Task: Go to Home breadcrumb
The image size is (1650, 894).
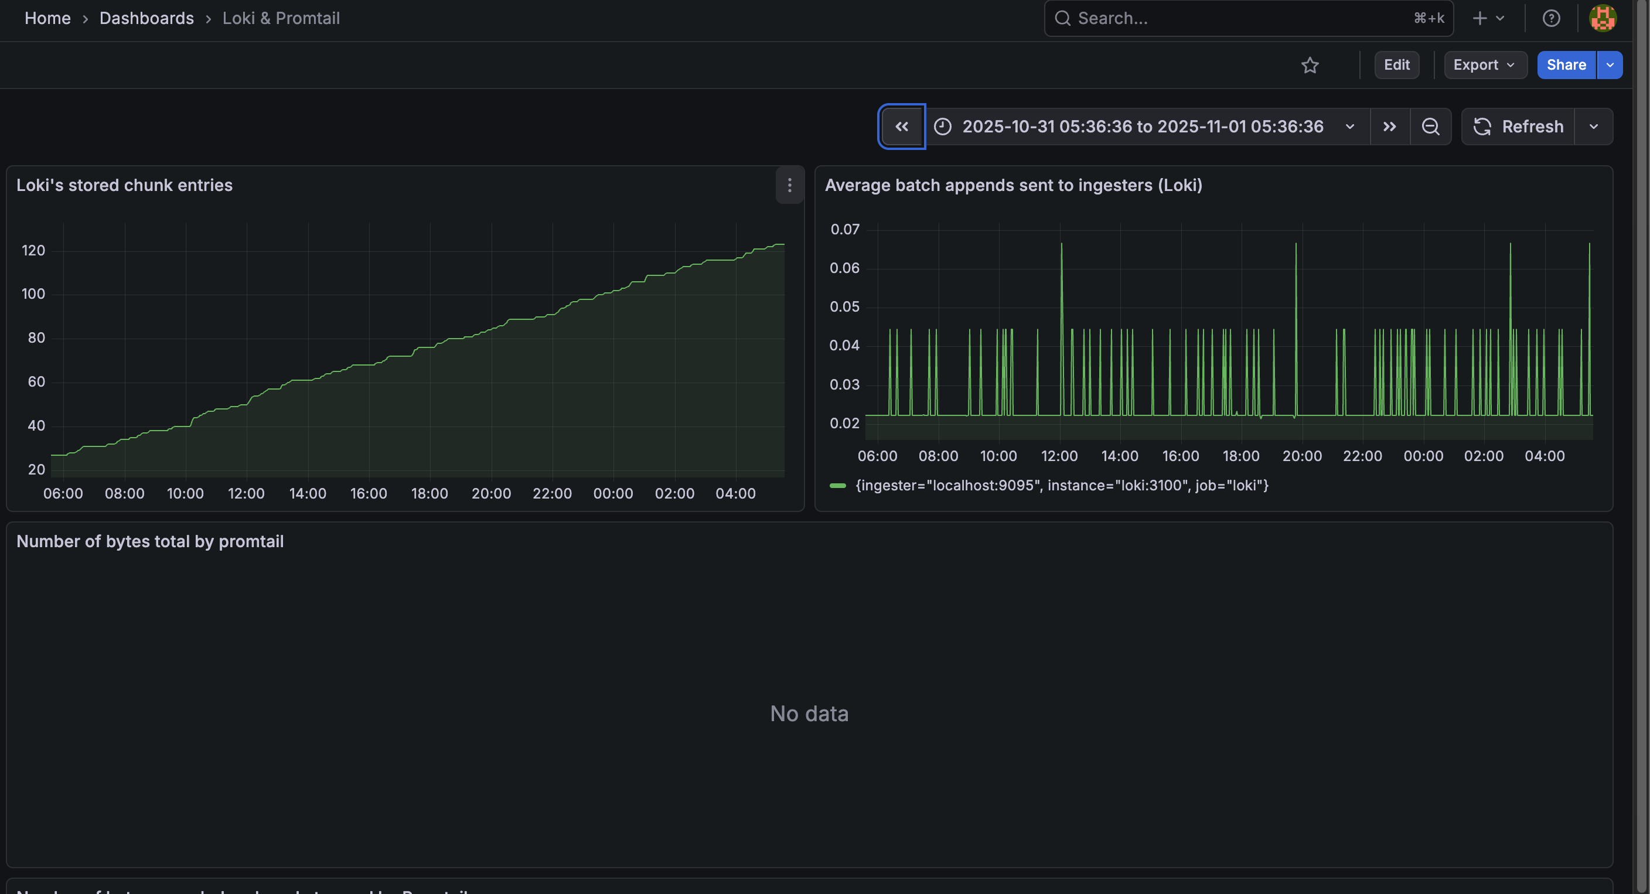Action: click(47, 18)
